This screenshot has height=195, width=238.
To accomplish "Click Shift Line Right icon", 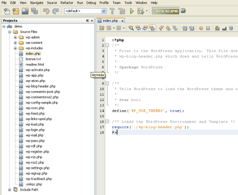I will 192,28.
